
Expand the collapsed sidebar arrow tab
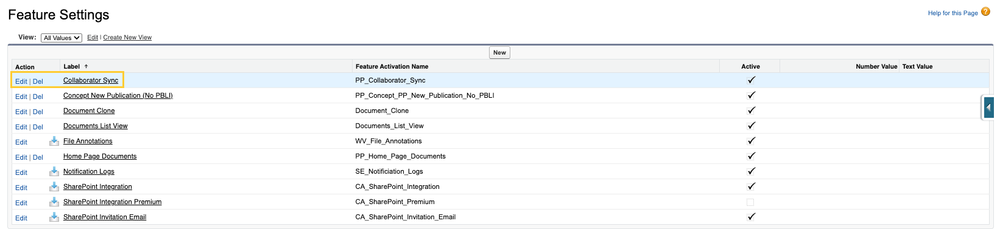pyautogui.click(x=988, y=108)
